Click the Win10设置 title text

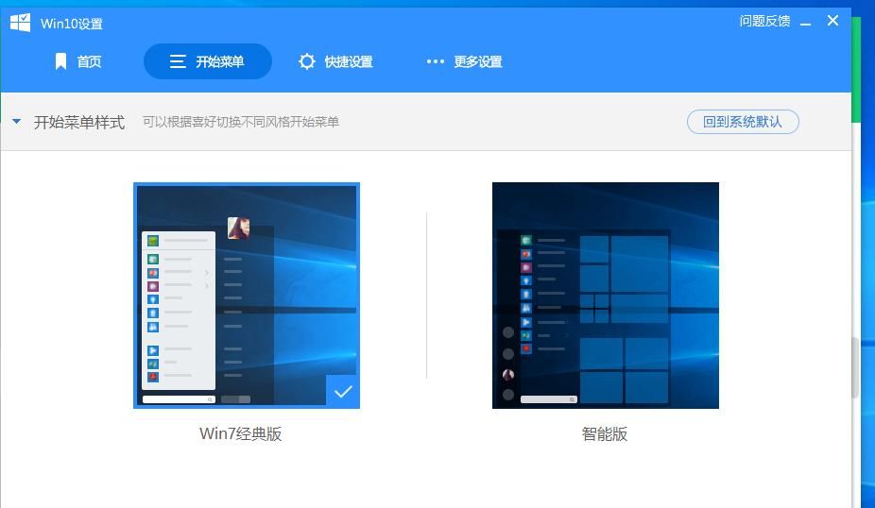(x=72, y=24)
